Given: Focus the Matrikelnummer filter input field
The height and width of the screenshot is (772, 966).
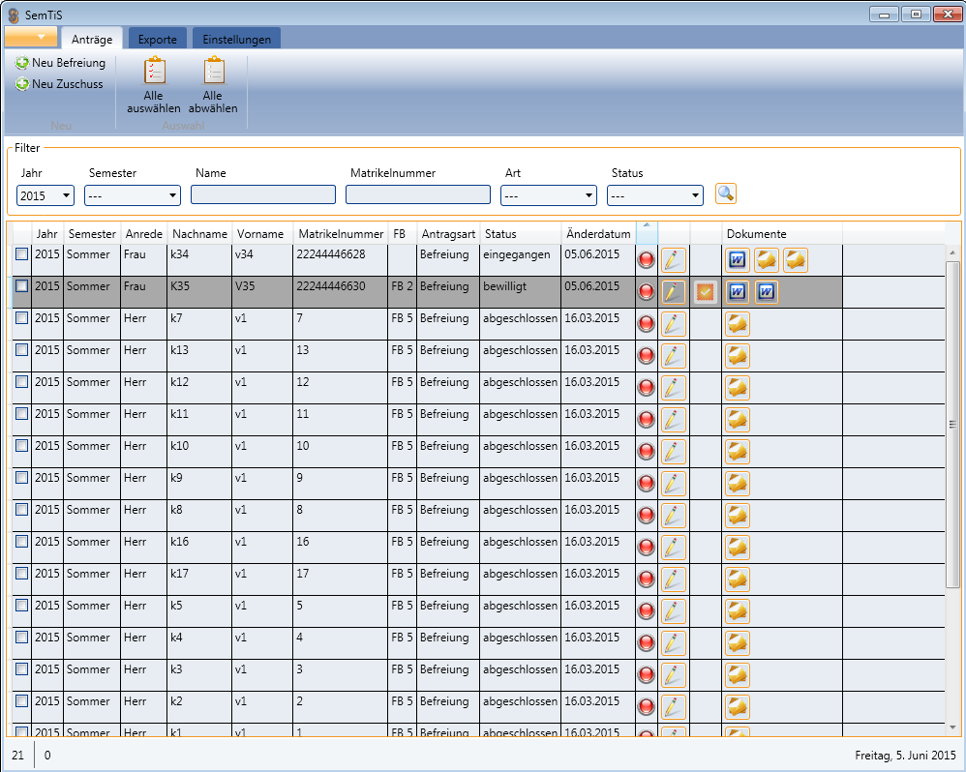Looking at the screenshot, I should tap(418, 194).
